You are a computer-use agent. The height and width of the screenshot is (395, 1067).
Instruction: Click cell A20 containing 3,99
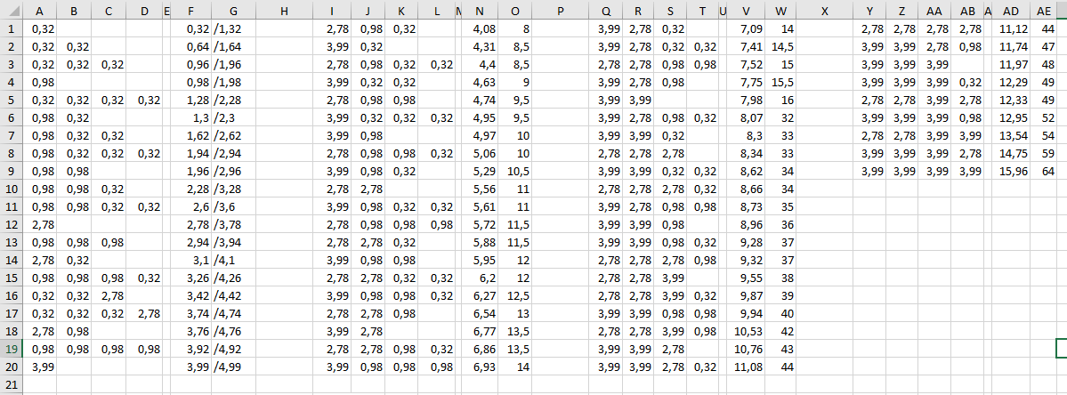coord(40,367)
